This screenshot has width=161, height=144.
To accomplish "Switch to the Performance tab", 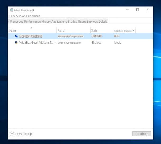I will 32,22.
